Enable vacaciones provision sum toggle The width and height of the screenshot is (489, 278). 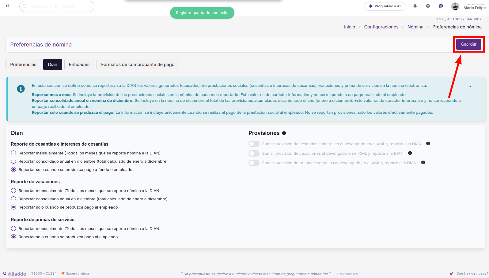[x=254, y=154]
